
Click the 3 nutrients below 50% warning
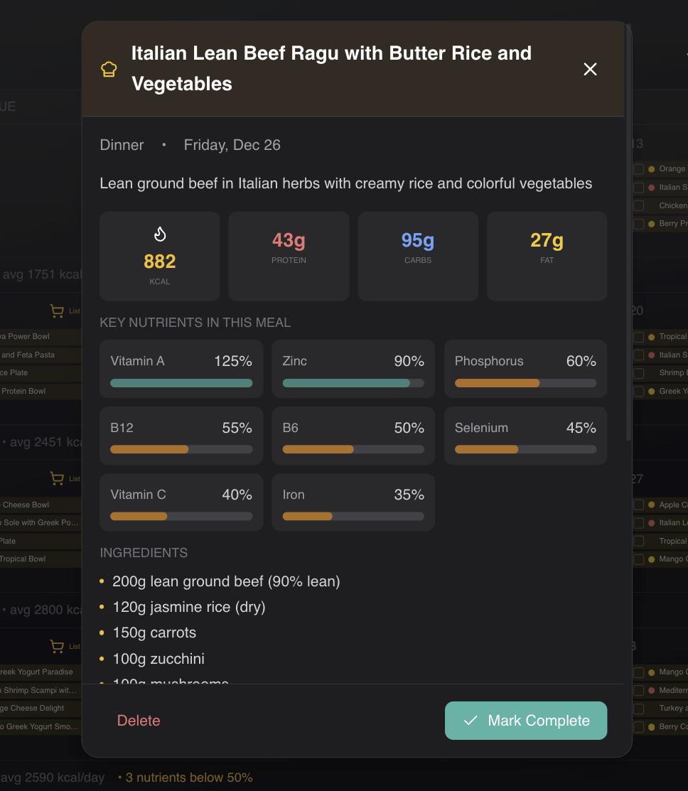pos(186,777)
